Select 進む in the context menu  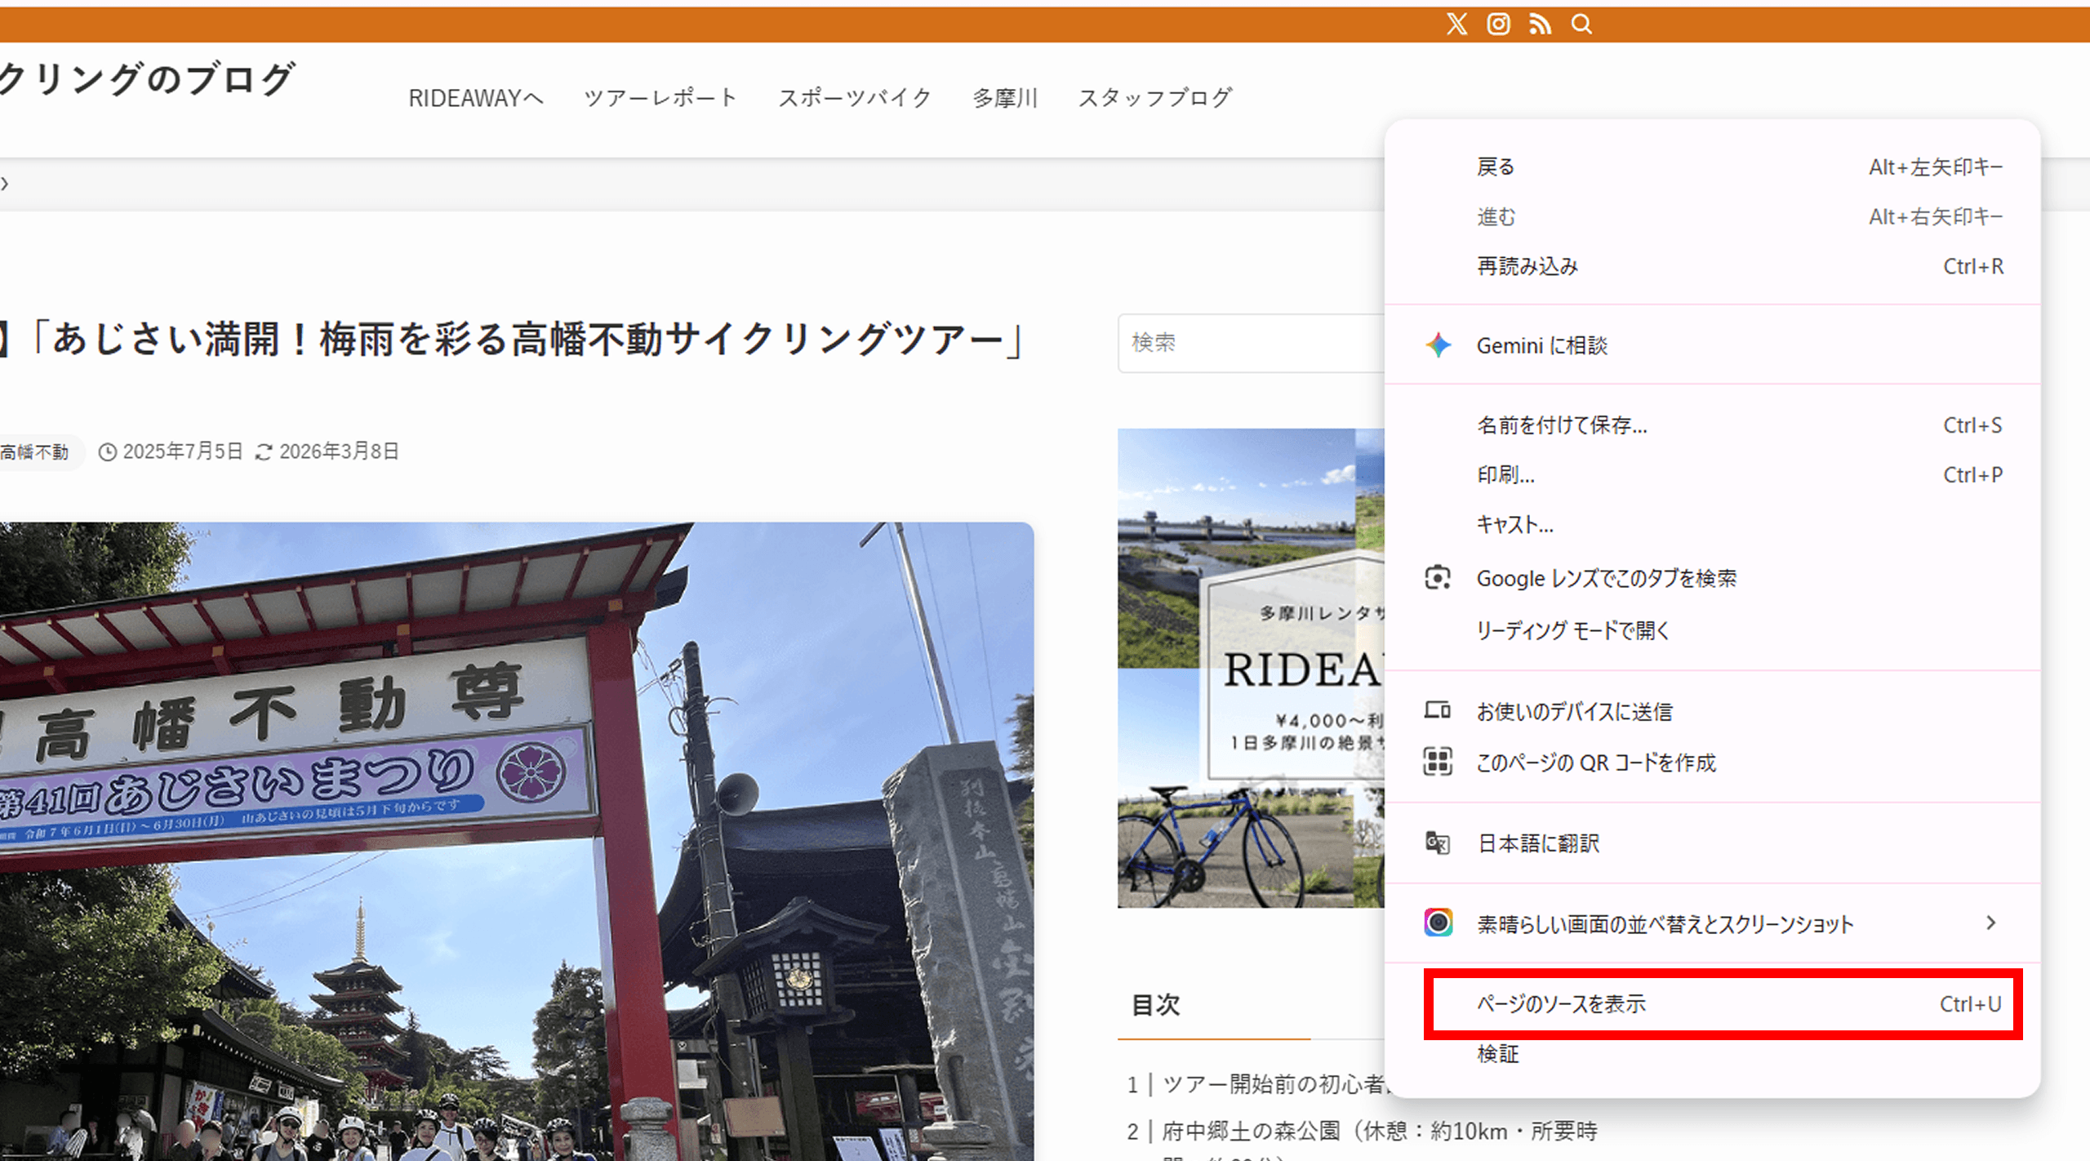[x=1713, y=216]
